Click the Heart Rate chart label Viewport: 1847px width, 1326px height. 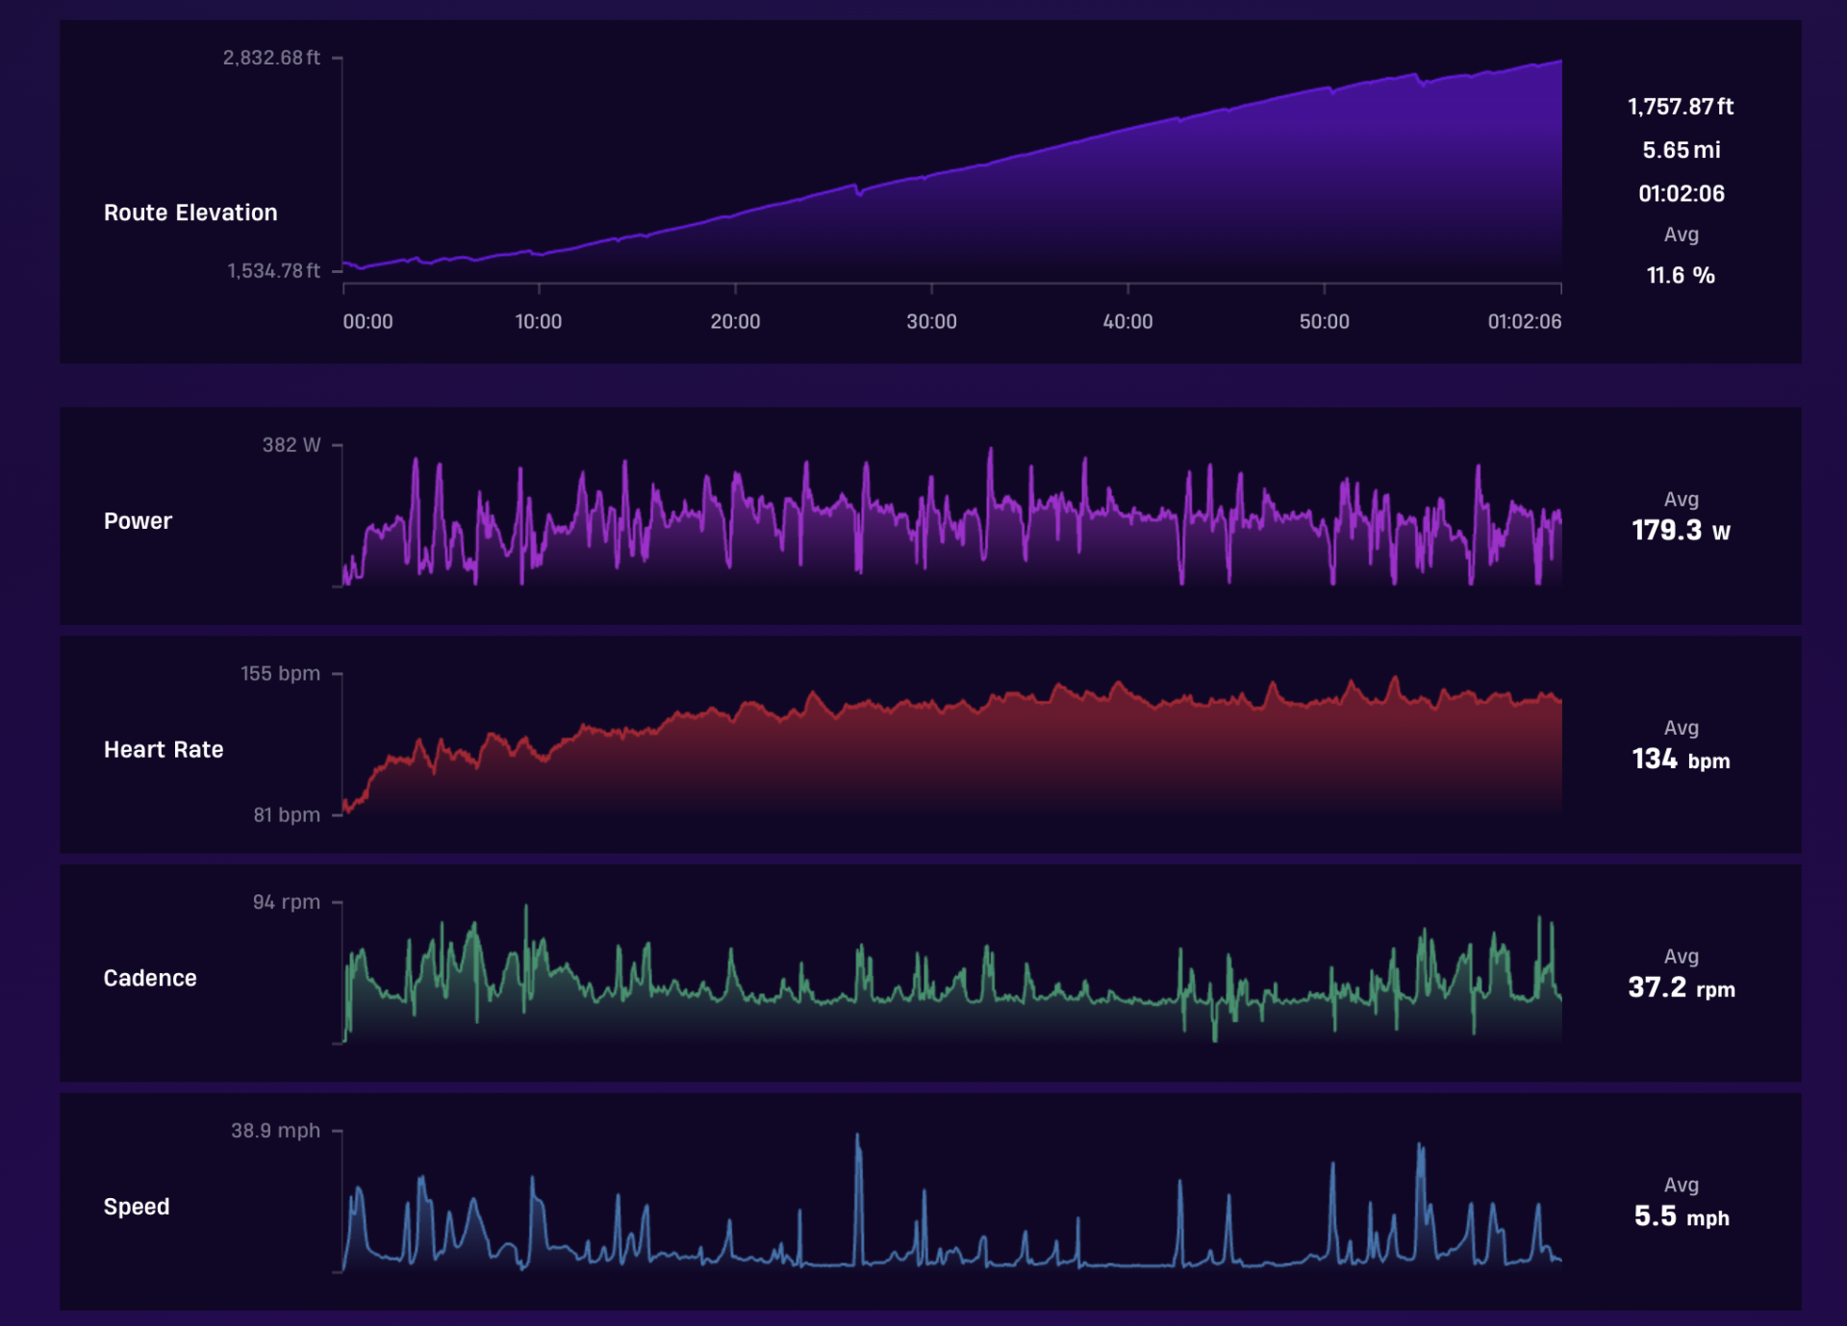click(x=164, y=750)
